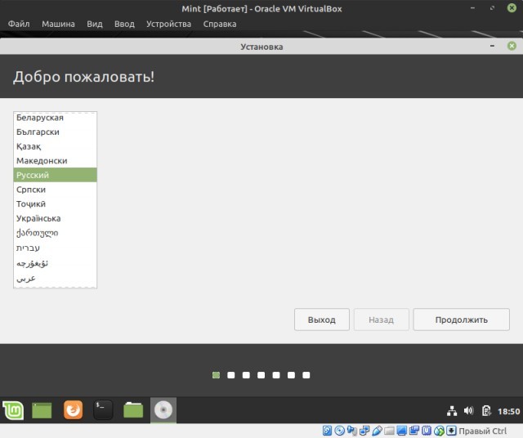Open the Ввод menu
The height and width of the screenshot is (438, 523).
[x=124, y=24]
